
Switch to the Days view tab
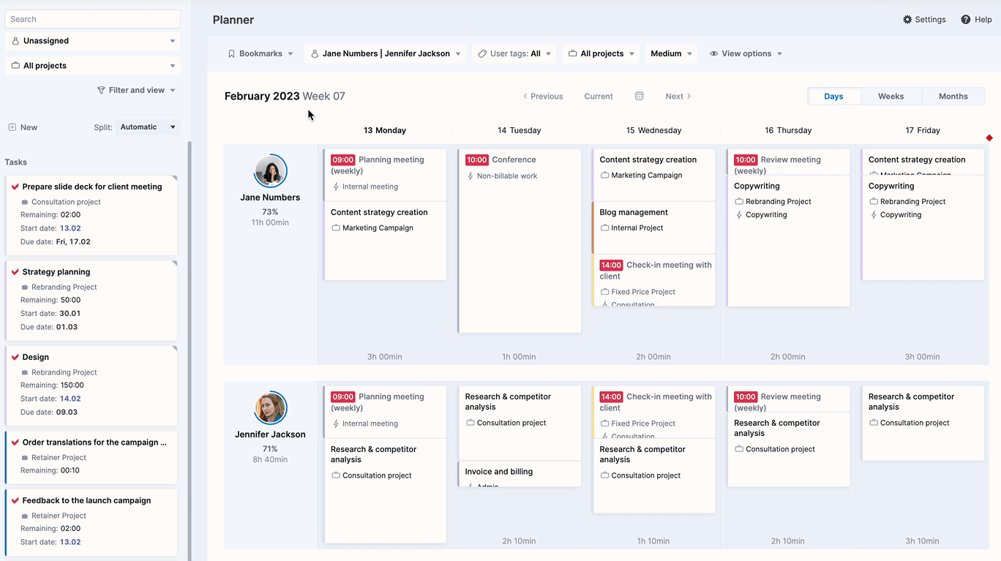(x=833, y=96)
